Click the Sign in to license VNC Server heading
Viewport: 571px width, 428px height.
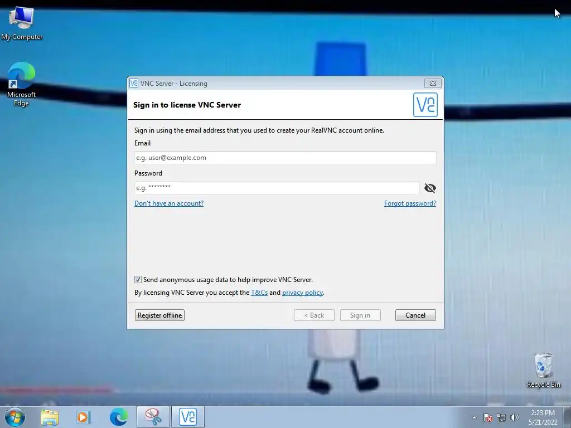(187, 105)
